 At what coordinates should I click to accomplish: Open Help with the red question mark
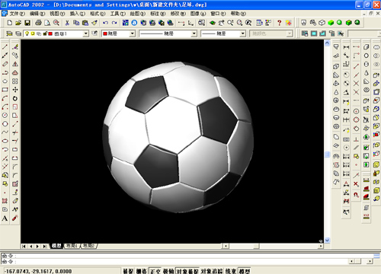tap(279, 23)
